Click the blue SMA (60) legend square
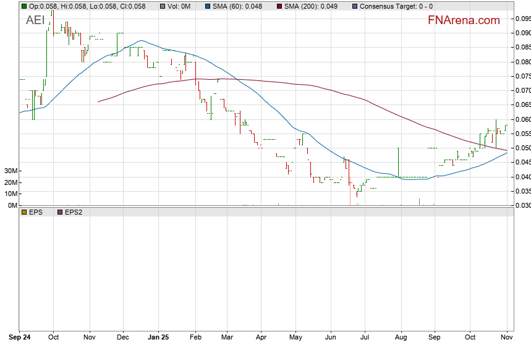Viewport: 531px width, 350px height. [x=207, y=6]
